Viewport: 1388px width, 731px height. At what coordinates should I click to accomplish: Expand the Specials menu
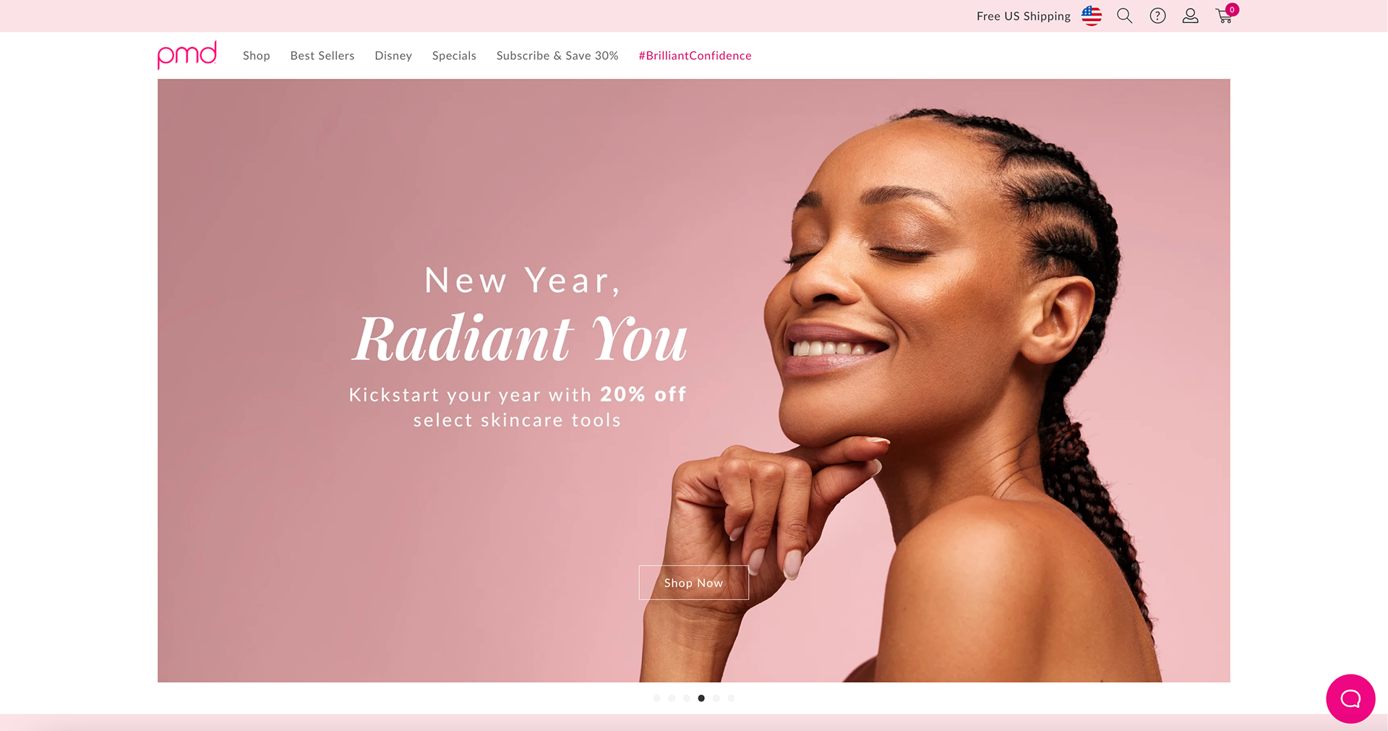point(454,56)
